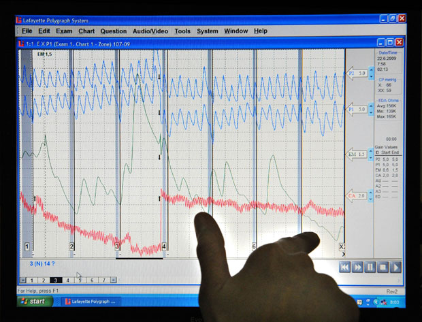This screenshot has height=322, width=422.
Task: Open the Question menu
Action: (113, 31)
